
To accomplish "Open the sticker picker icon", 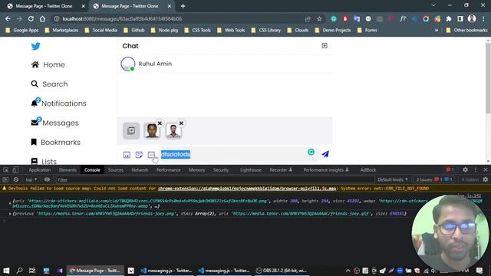I will (x=139, y=155).
